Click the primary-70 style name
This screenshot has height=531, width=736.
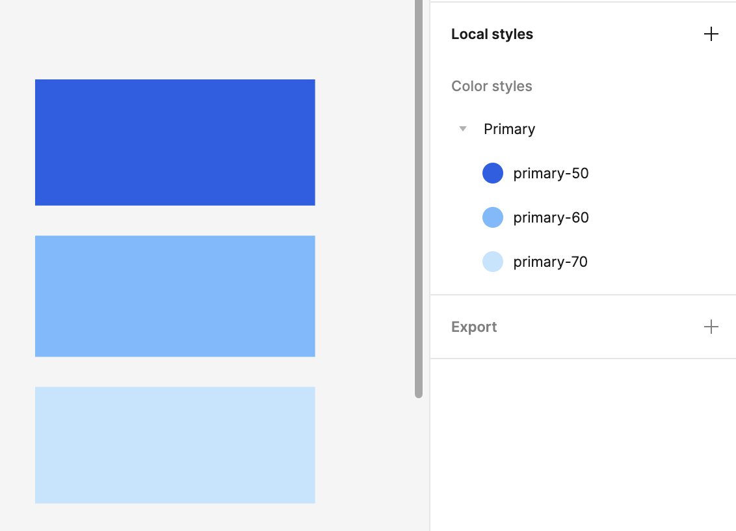click(550, 262)
